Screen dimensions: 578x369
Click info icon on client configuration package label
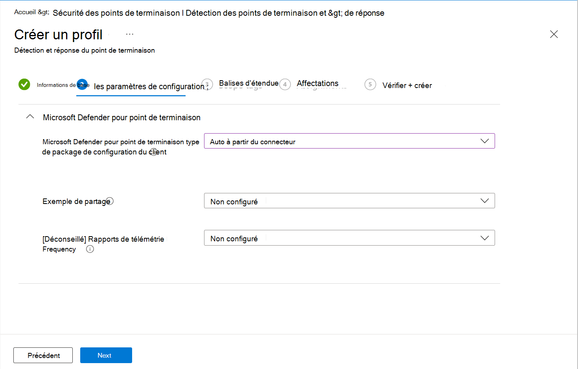tap(154, 152)
